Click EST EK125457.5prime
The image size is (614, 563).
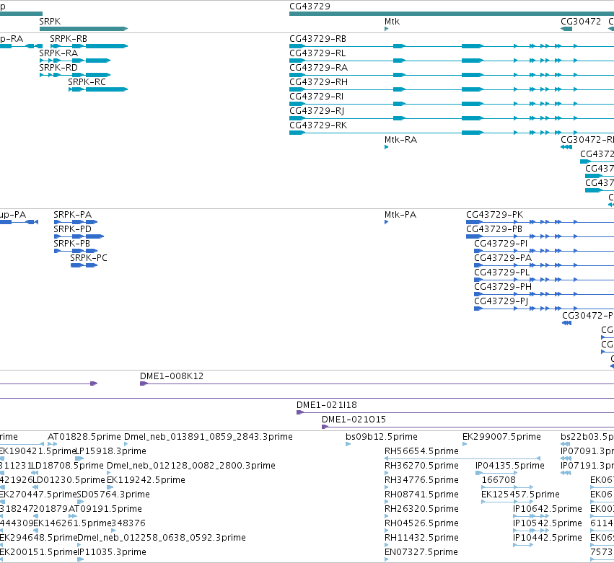tap(520, 495)
